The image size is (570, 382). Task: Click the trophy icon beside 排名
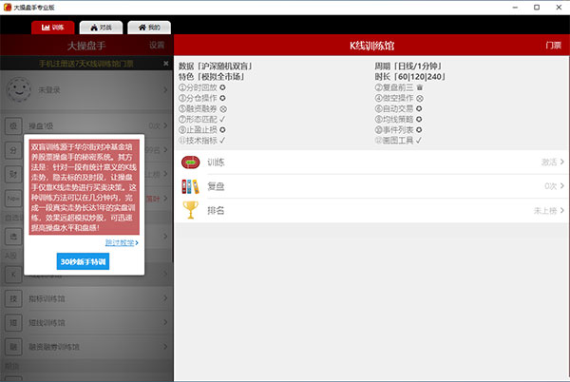(192, 209)
